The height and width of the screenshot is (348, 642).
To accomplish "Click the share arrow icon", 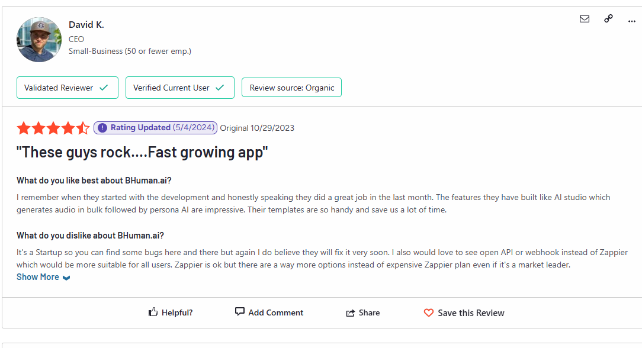I will click(351, 313).
